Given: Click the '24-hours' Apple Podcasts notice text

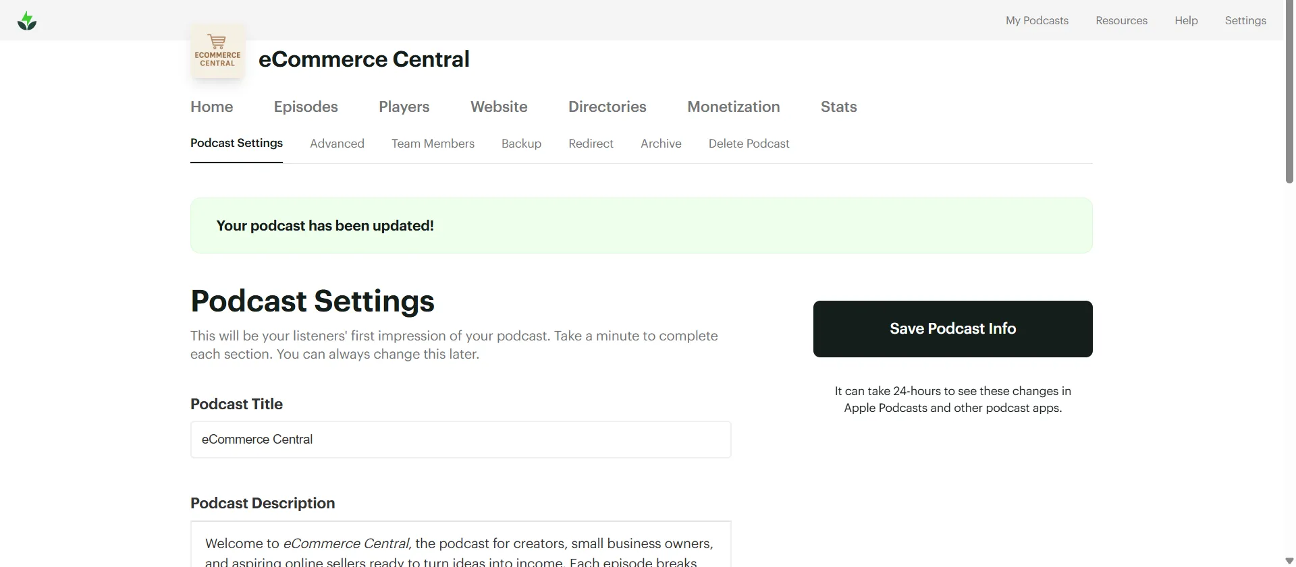Looking at the screenshot, I should pos(952,399).
